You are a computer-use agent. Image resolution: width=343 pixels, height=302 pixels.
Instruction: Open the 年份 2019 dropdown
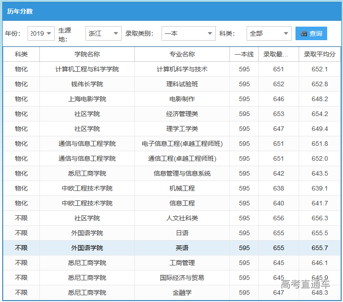tap(41, 33)
